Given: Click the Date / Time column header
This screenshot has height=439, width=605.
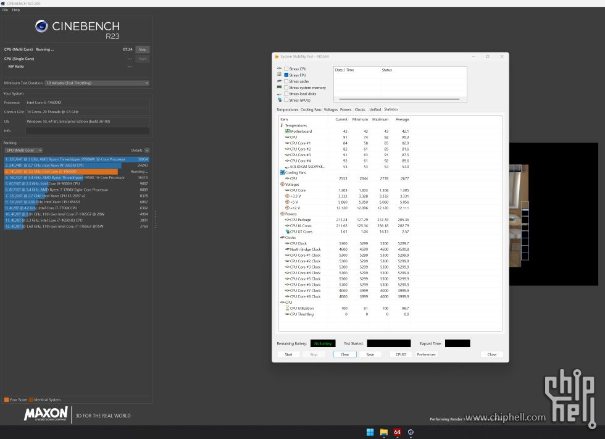Looking at the screenshot, I should (357, 70).
